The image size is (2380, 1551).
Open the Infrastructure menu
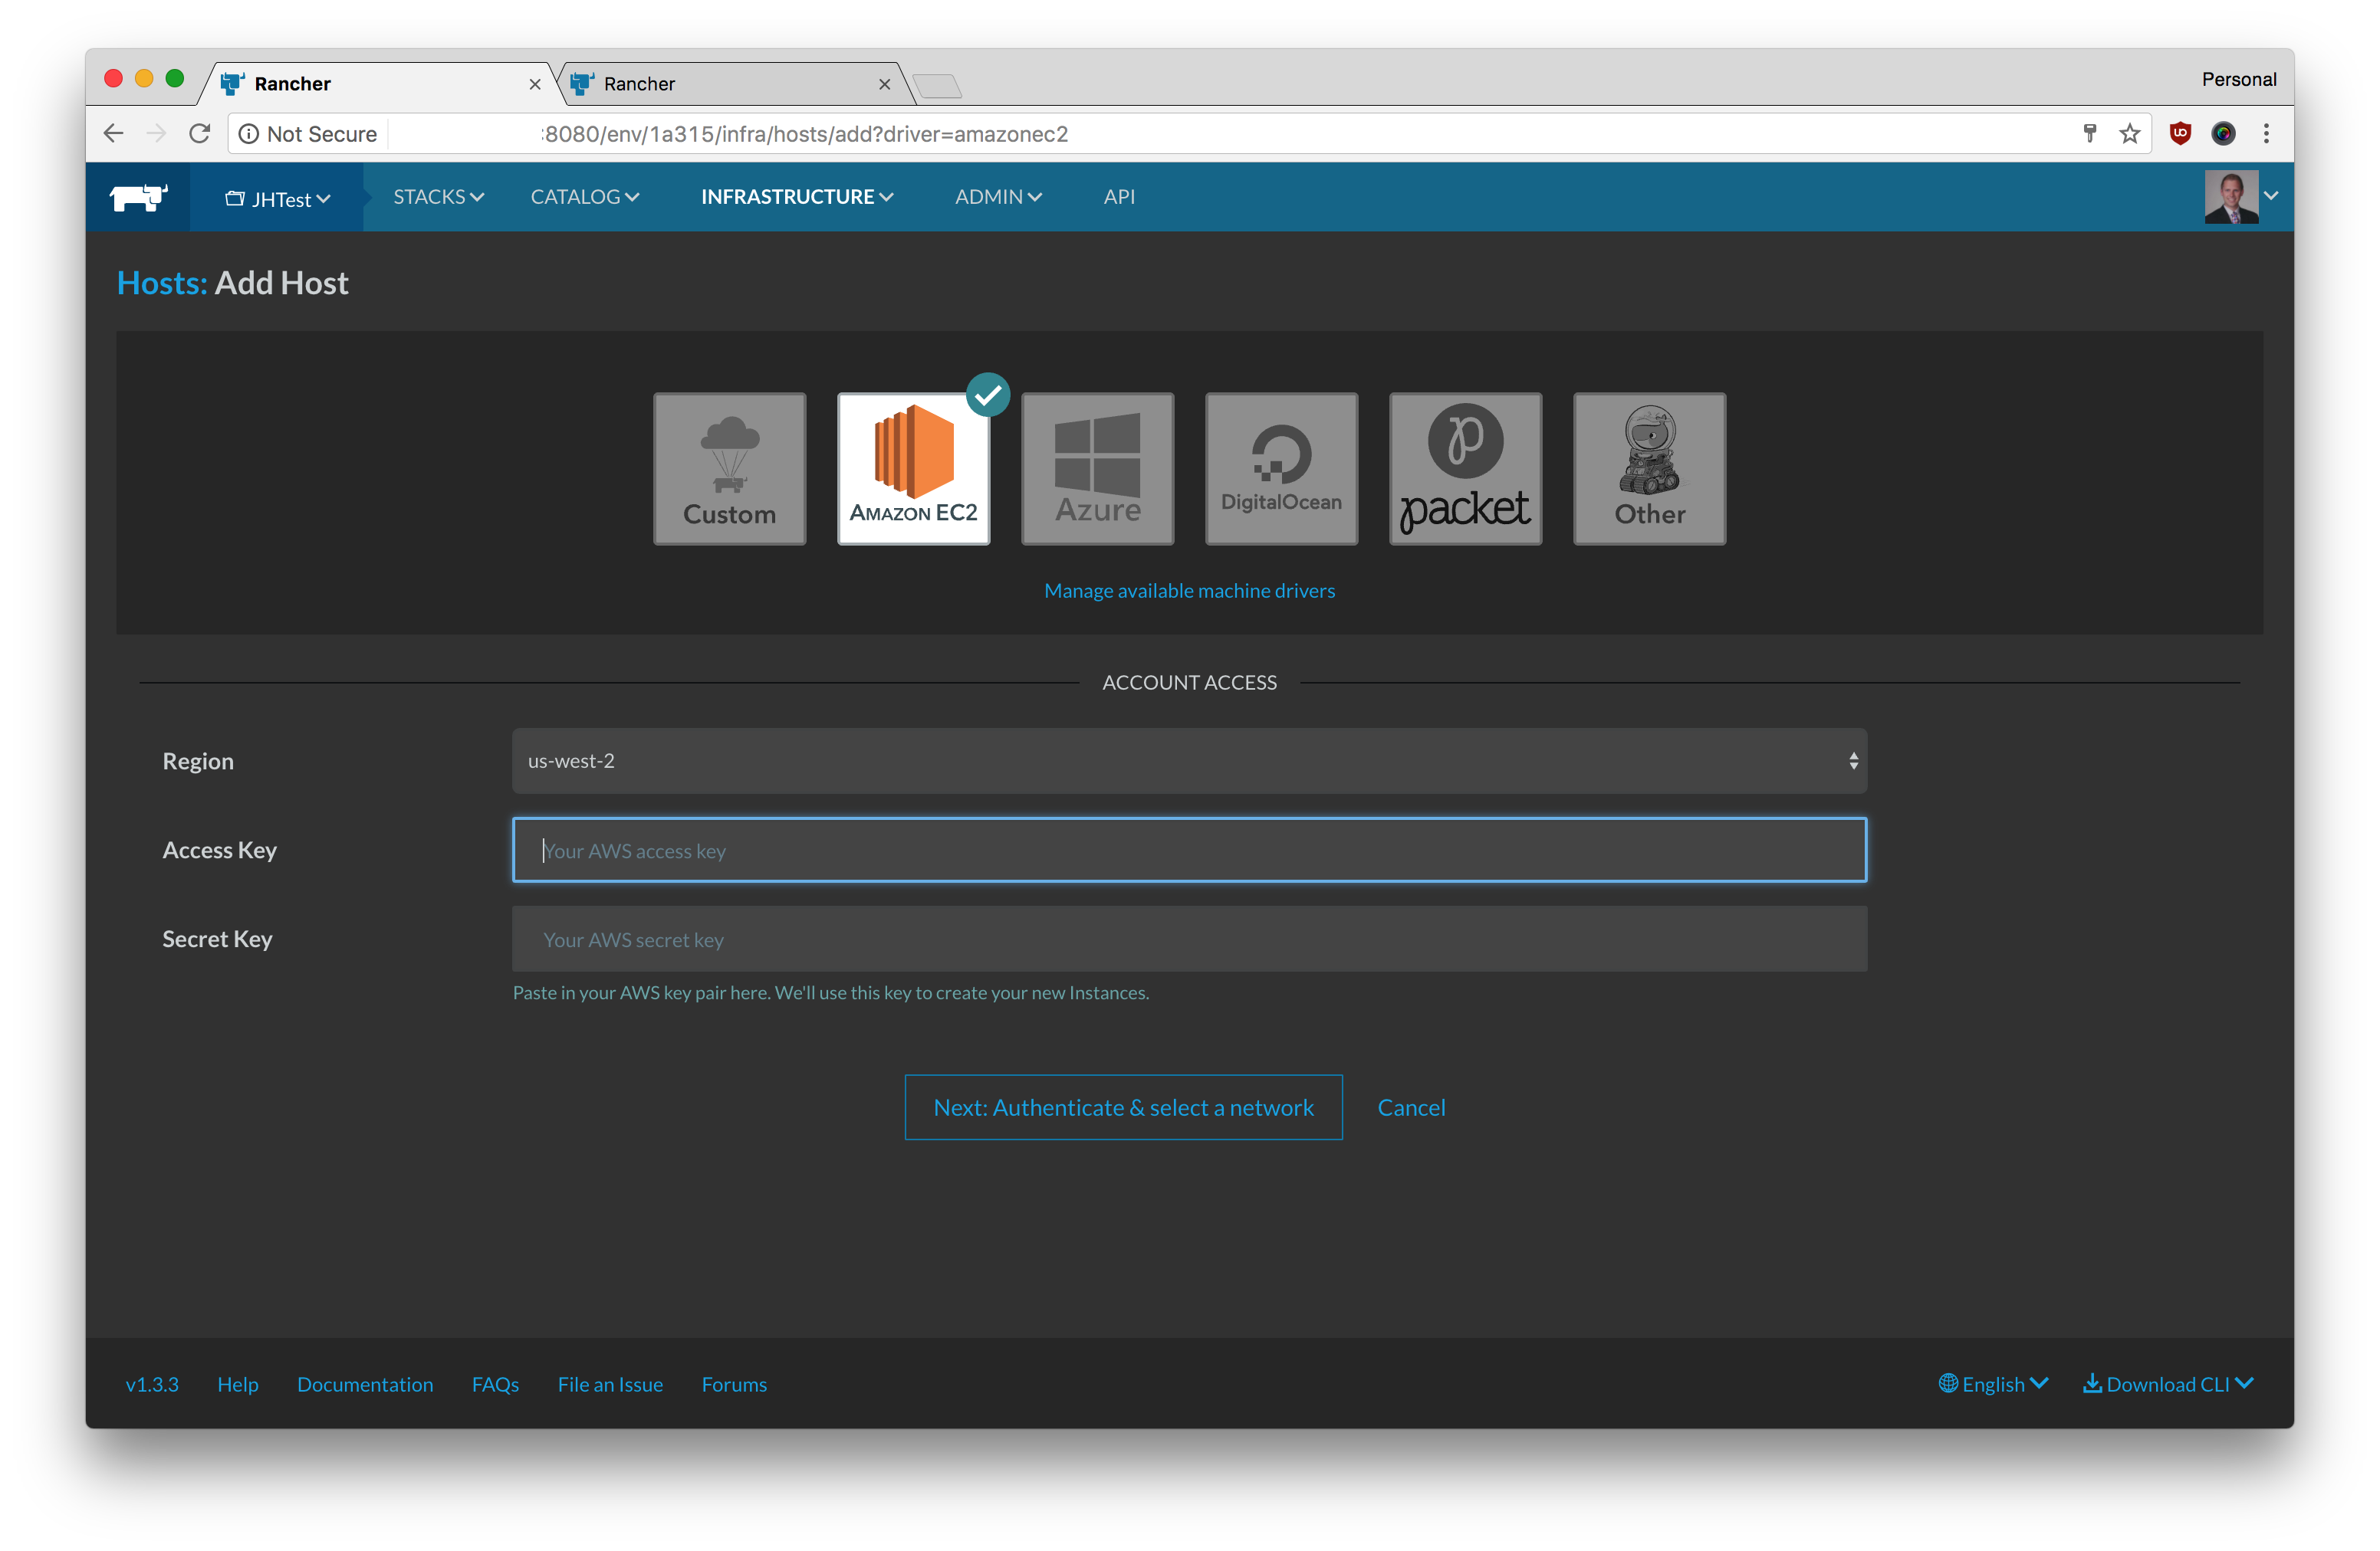797,197
